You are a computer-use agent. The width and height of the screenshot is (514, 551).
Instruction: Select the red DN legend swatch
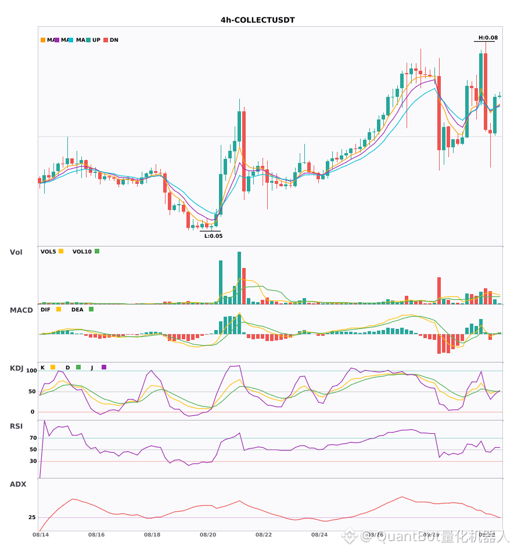click(106, 40)
